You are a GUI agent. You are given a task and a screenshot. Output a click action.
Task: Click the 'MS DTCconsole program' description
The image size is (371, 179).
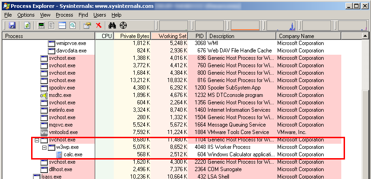pos(235,95)
